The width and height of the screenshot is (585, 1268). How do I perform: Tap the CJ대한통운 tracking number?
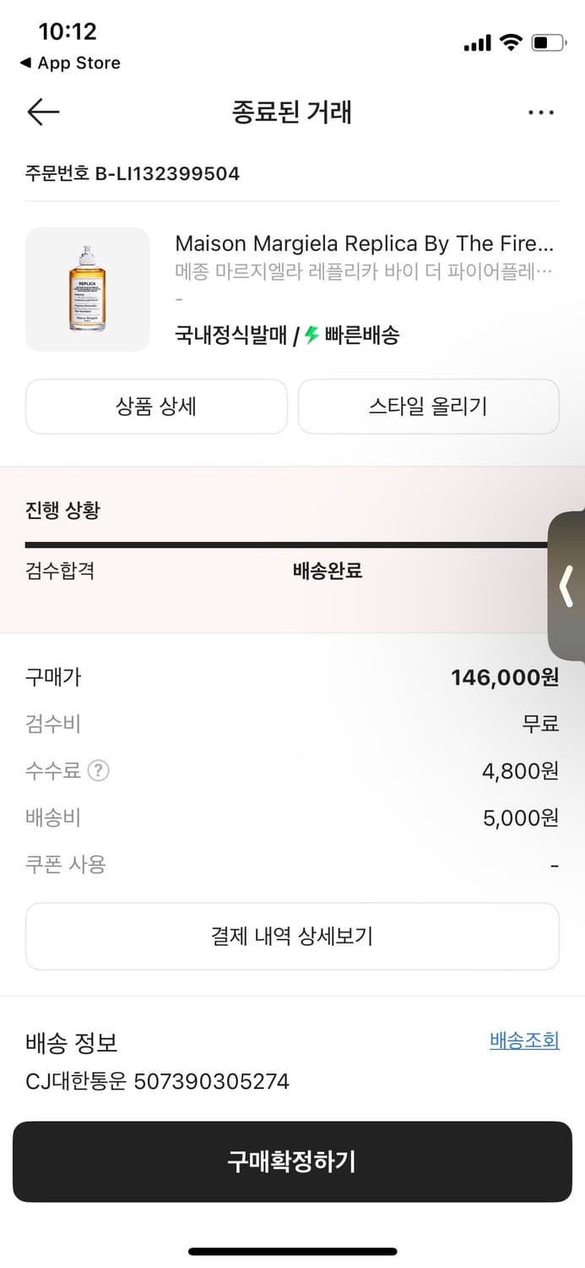point(156,1081)
